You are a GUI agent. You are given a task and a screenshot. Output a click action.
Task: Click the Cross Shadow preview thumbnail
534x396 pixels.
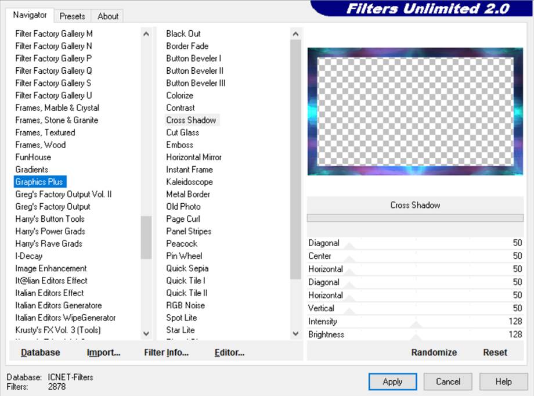(415, 111)
